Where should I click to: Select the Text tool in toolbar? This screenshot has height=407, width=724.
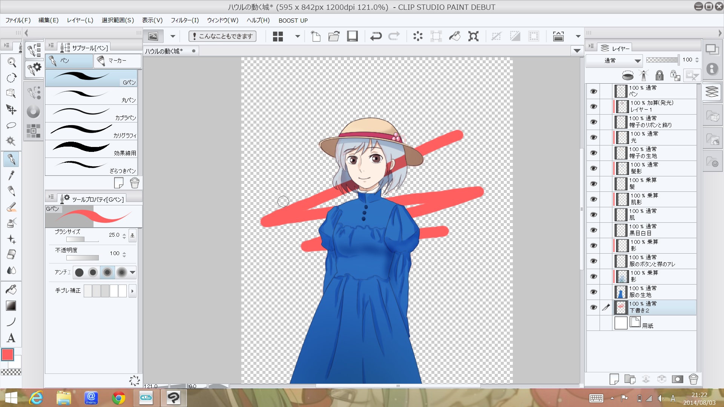pos(11,338)
